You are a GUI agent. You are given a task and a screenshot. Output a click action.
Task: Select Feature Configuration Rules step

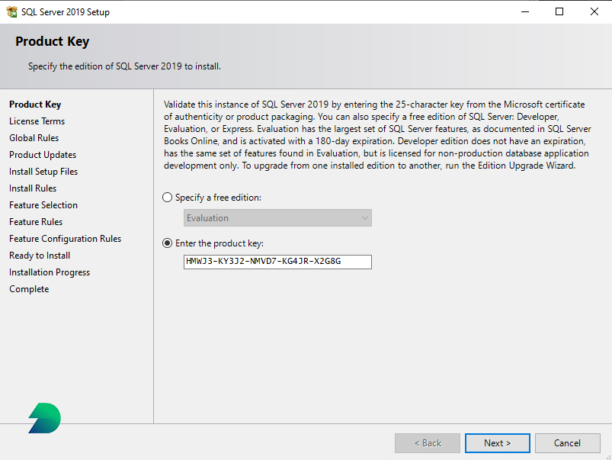(x=66, y=239)
